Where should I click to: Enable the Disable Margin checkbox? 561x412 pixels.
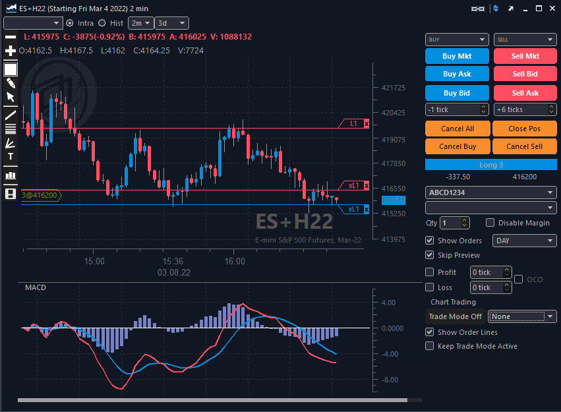pos(490,223)
